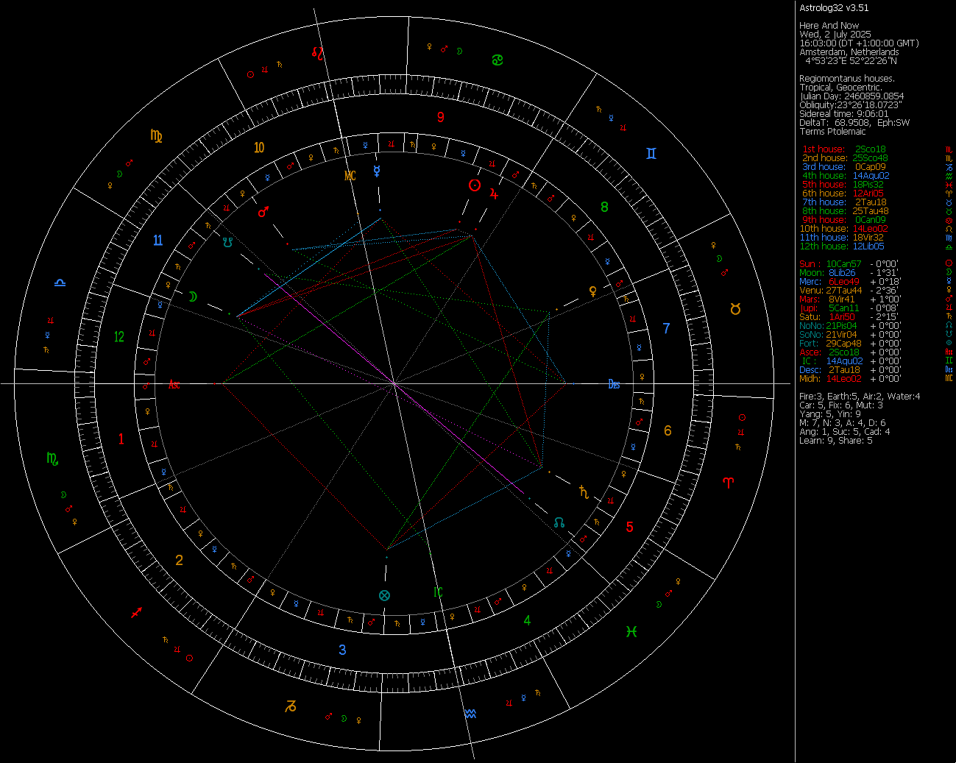The image size is (956, 763).
Task: Click the Gemini zodiac sign glyph
Action: pos(651,153)
